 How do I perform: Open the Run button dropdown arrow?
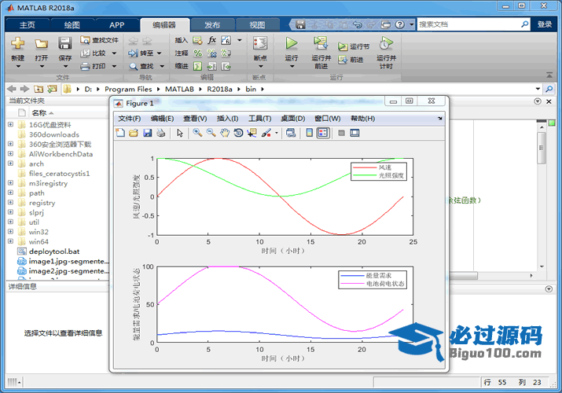(292, 66)
